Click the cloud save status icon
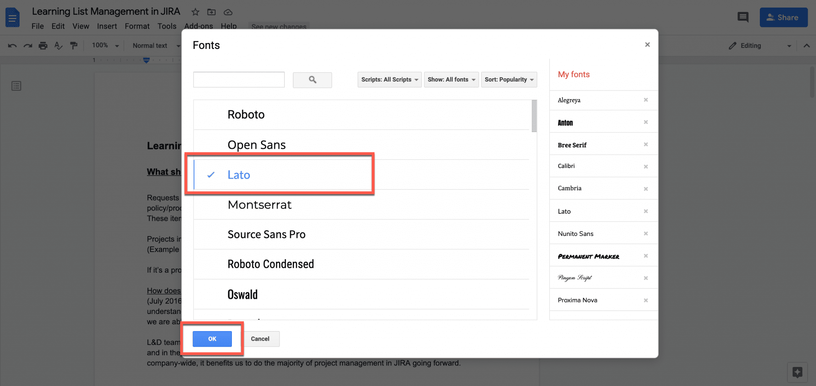The height and width of the screenshot is (386, 816). click(228, 12)
